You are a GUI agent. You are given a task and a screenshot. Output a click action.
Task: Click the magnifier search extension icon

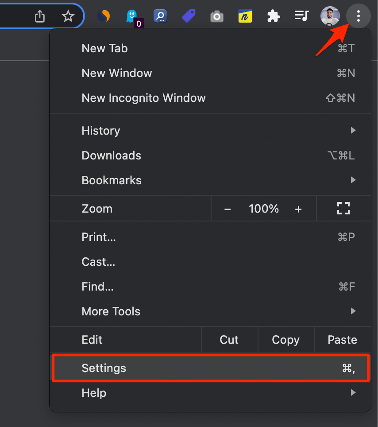160,16
